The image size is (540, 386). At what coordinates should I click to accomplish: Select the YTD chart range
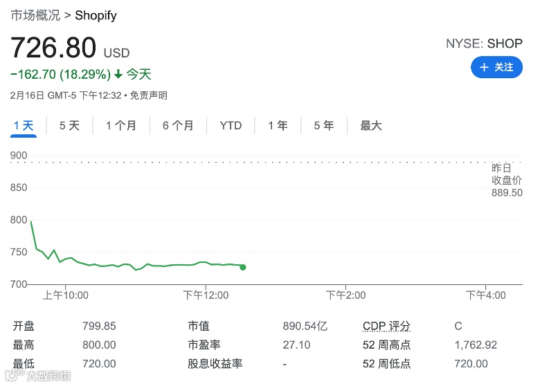coord(231,126)
